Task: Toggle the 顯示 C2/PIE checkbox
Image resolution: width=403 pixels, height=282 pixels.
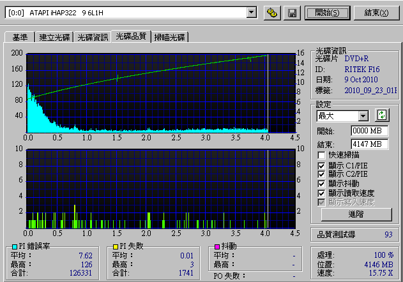Action: pos(322,174)
